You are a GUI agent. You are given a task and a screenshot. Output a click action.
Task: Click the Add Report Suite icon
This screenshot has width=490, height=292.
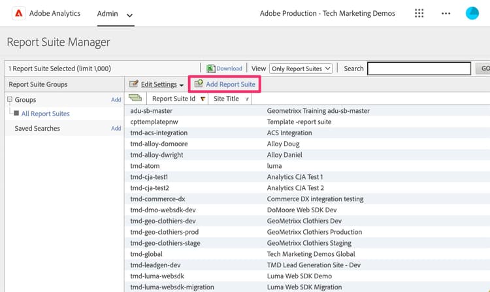(x=199, y=84)
